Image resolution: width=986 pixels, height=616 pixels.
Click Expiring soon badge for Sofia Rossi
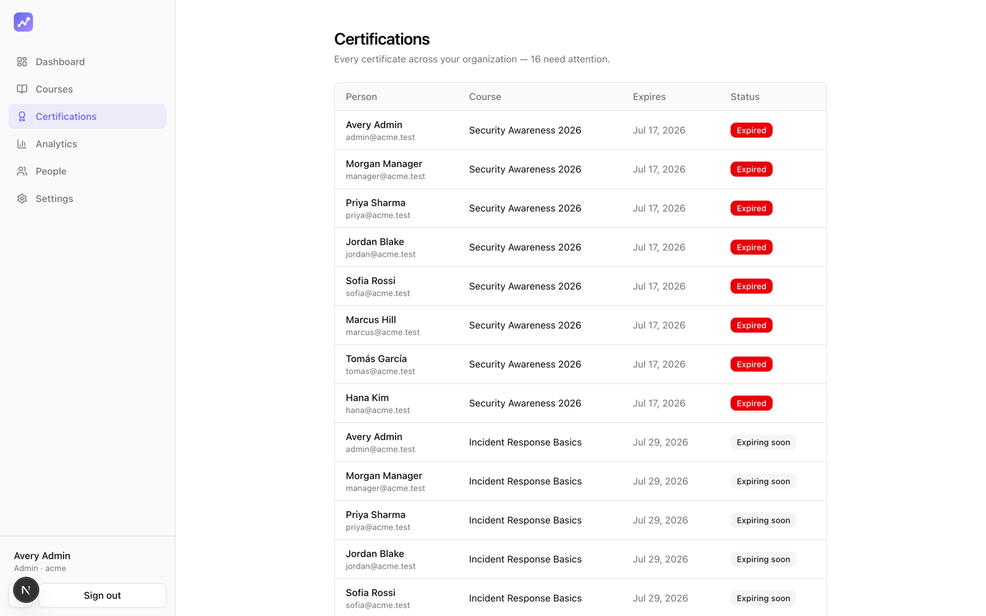(x=763, y=598)
